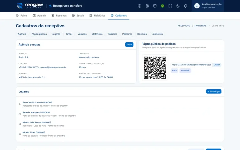Select the Veículos section chip

point(82,34)
